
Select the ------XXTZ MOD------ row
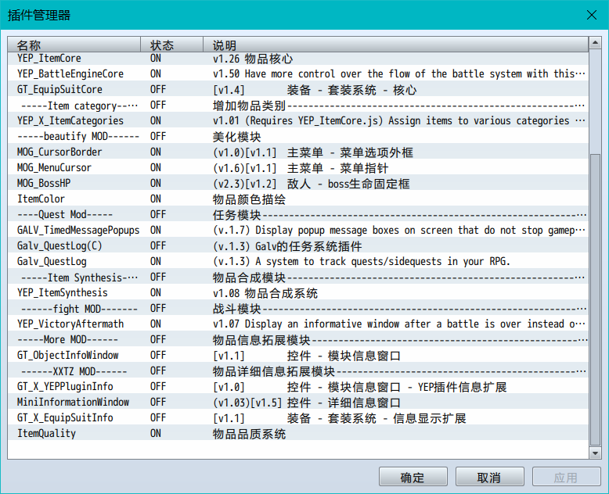click(x=298, y=371)
